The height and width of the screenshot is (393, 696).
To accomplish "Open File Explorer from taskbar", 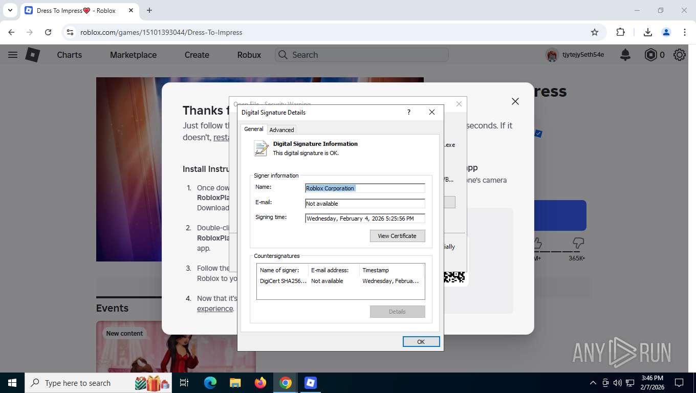I will [235, 383].
